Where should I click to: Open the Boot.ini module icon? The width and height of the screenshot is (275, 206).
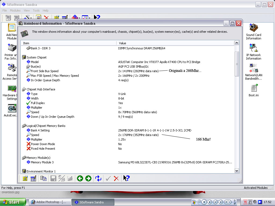pos(254,90)
